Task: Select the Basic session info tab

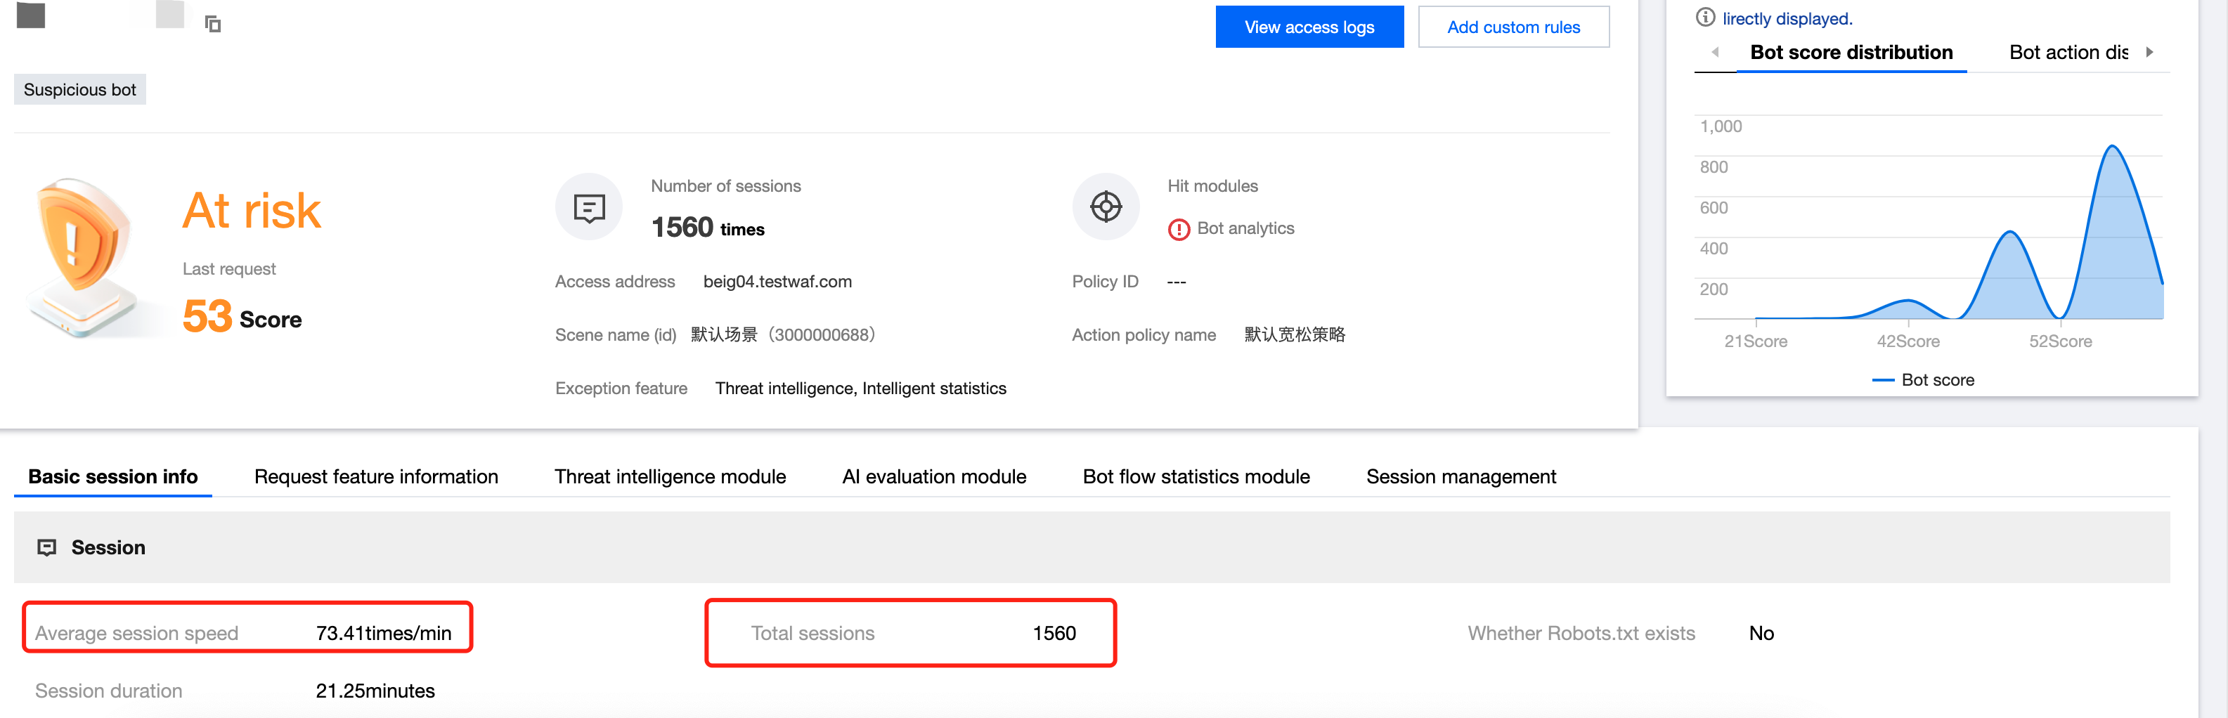Action: (113, 476)
